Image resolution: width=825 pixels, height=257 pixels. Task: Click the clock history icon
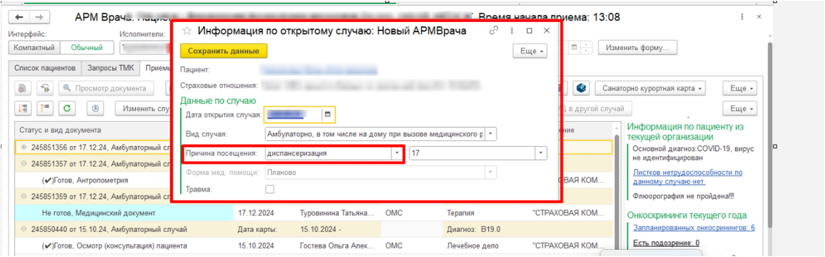coord(95,108)
